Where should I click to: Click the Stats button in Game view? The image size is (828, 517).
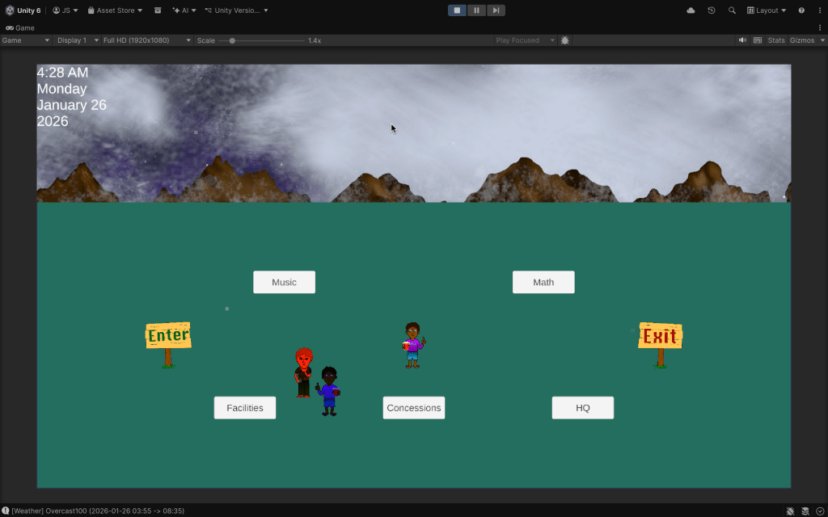tap(775, 40)
